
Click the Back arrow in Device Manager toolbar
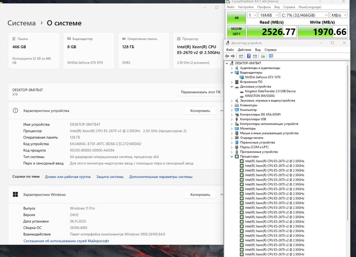coord(227,56)
